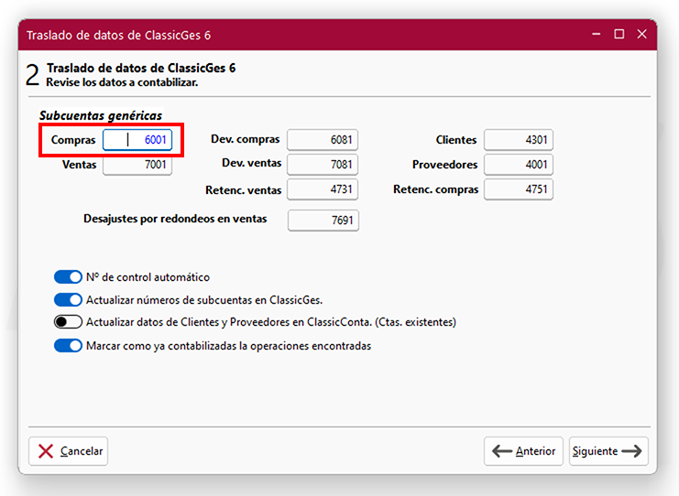
Task: Click the red X Cancelar icon
Action: click(x=46, y=451)
